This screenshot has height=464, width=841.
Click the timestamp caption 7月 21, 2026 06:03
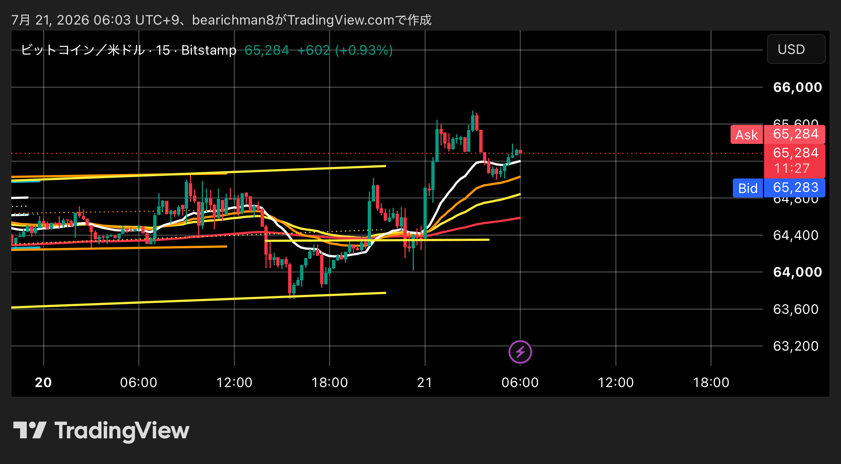pos(71,20)
